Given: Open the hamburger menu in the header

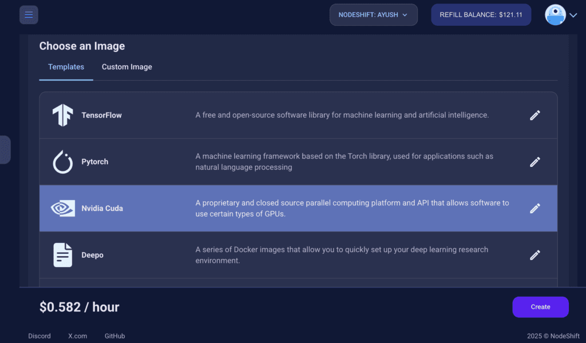Looking at the screenshot, I should (29, 15).
